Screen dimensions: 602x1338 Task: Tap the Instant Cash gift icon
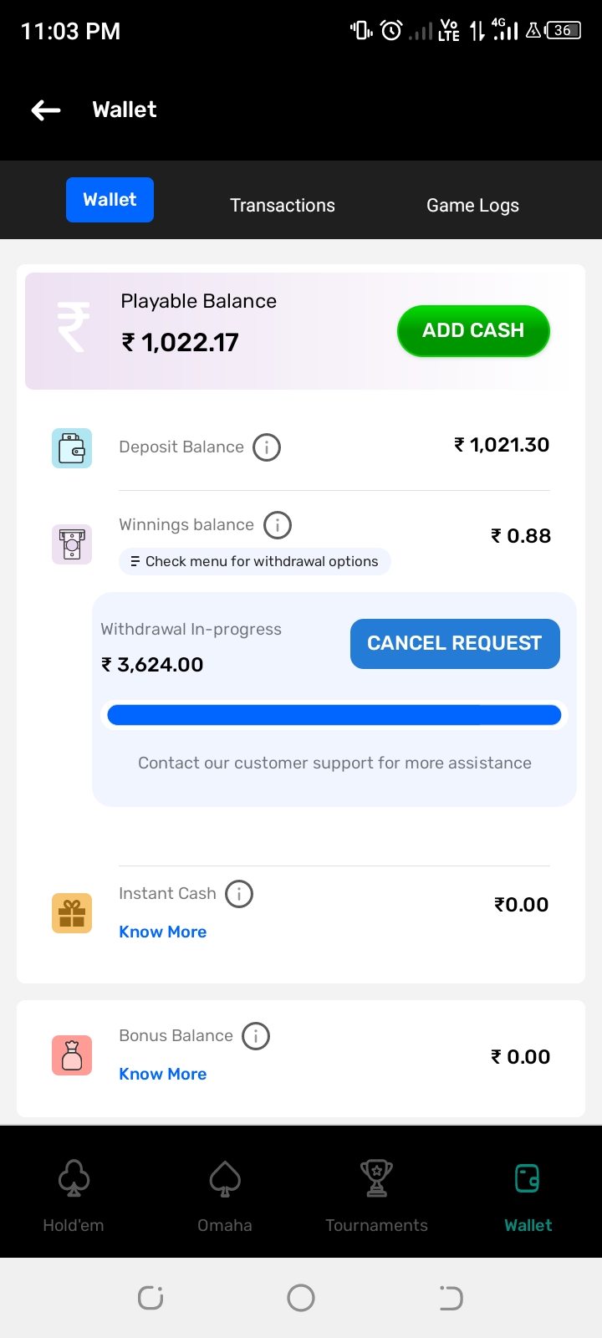click(72, 913)
